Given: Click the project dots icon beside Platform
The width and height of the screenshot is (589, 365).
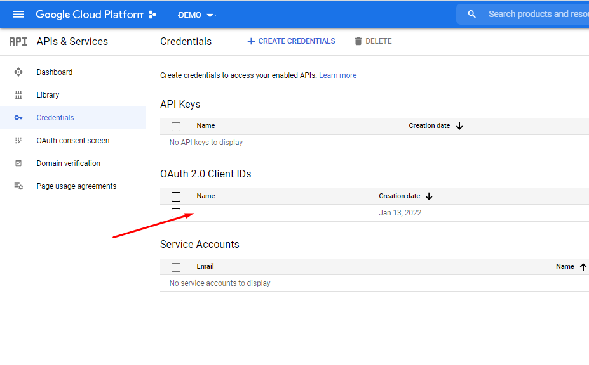Looking at the screenshot, I should (152, 15).
